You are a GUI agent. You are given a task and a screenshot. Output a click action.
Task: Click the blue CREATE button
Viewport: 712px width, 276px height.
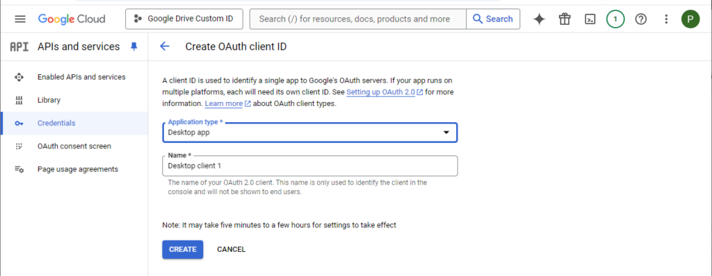click(183, 249)
